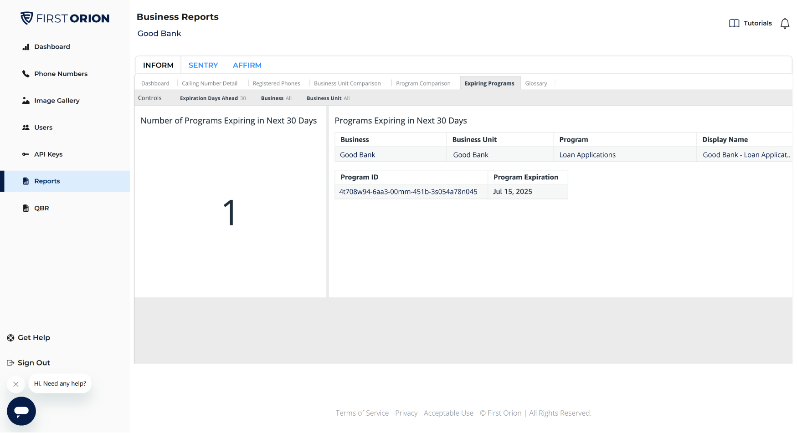Click the Terms of Service link

[362, 413]
